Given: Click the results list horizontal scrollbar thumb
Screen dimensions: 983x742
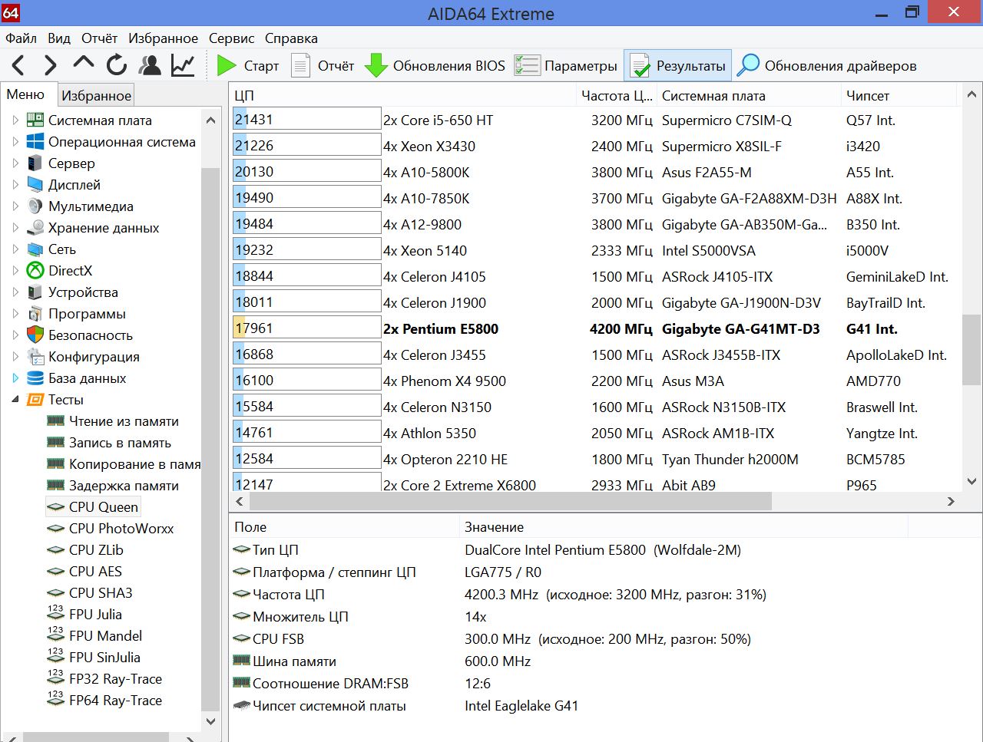Looking at the screenshot, I should click(x=511, y=501).
